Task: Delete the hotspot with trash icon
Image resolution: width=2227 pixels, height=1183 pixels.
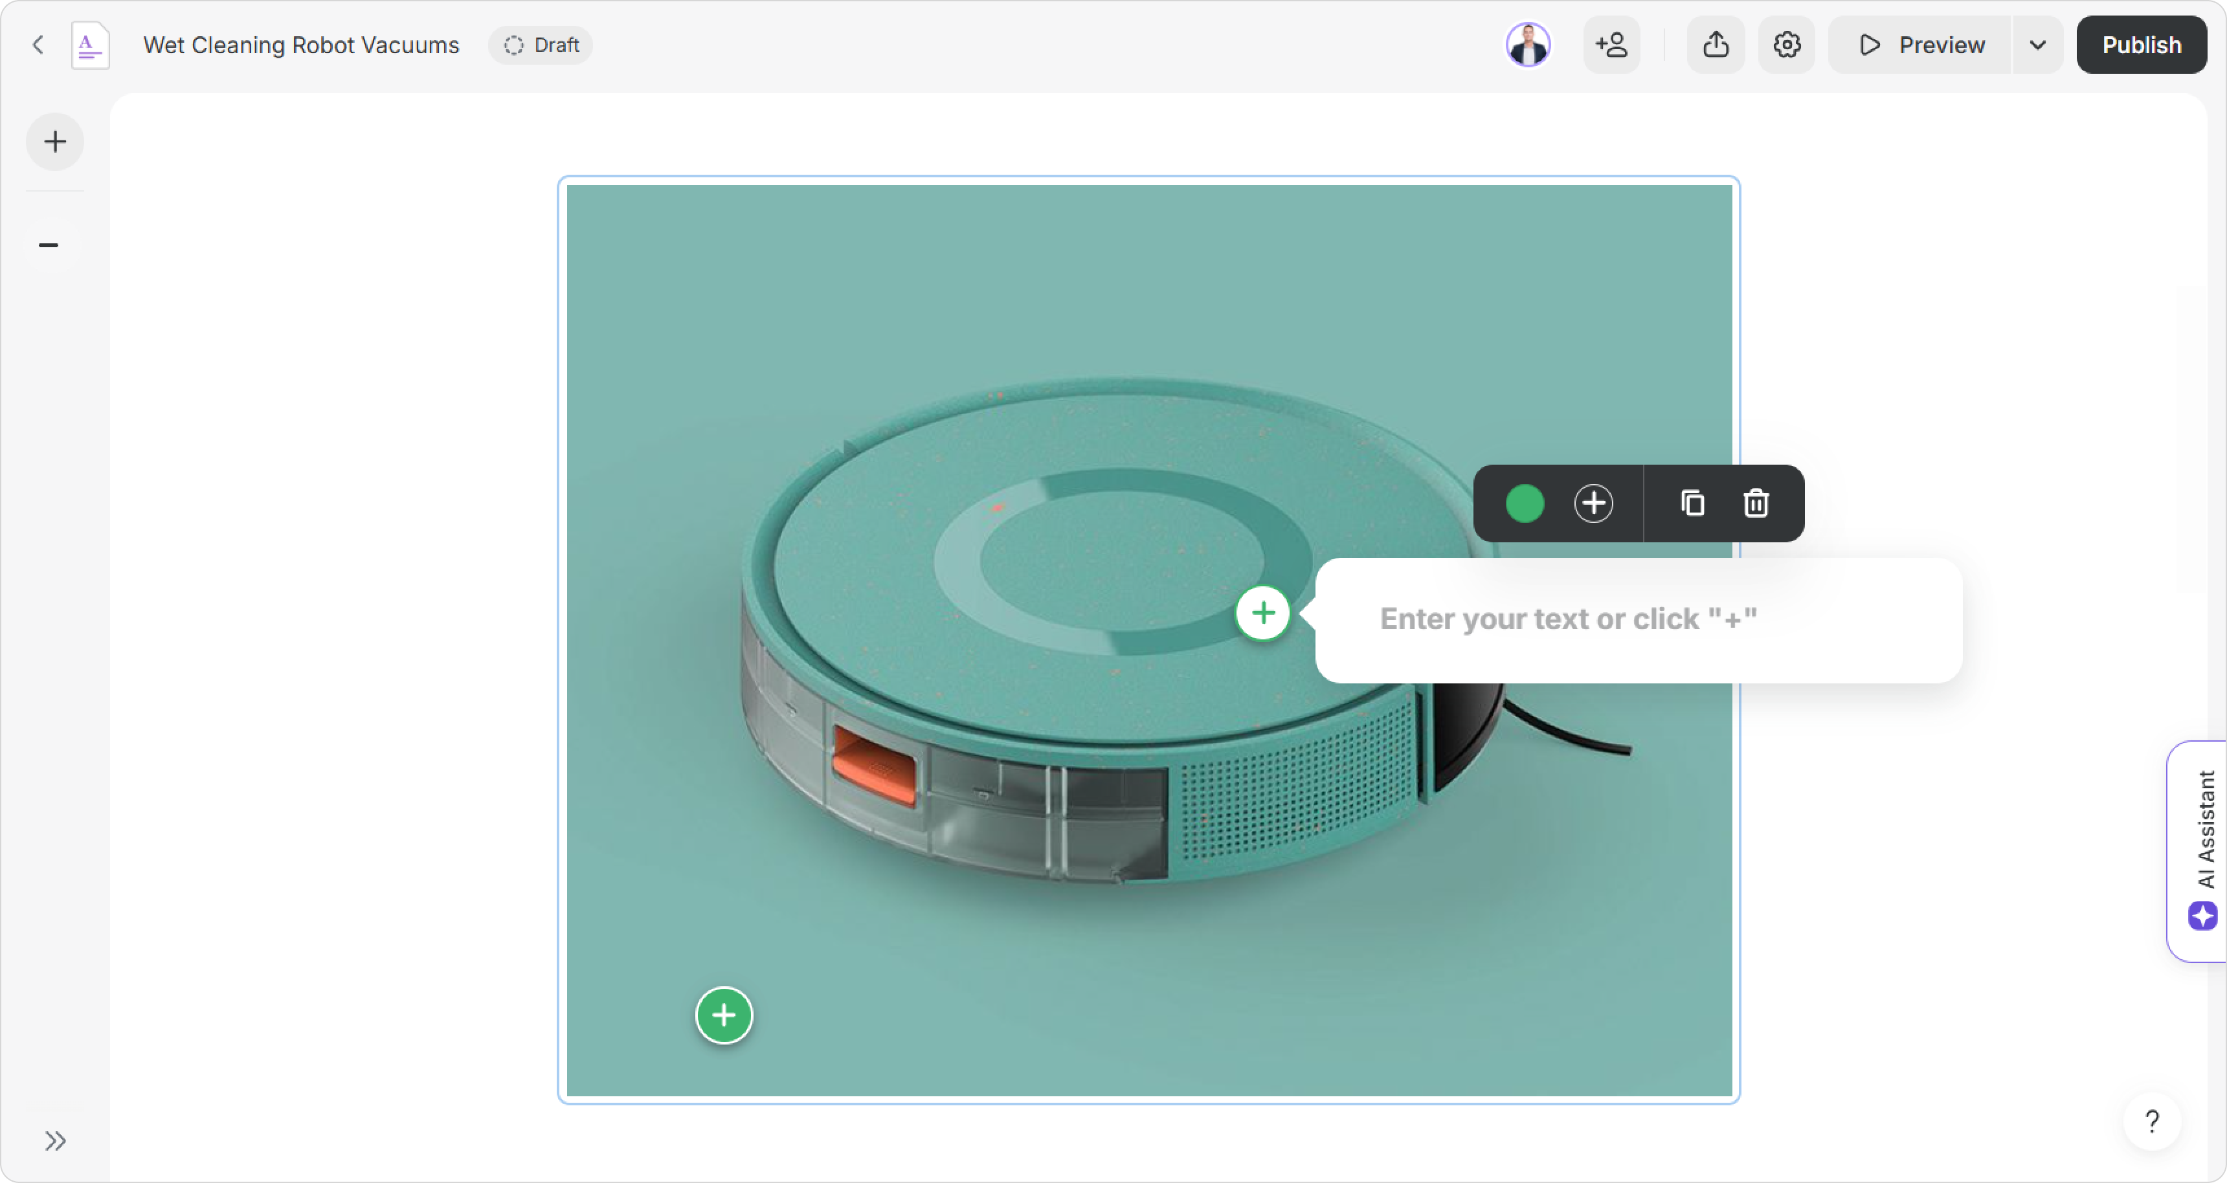Action: pyautogui.click(x=1756, y=503)
